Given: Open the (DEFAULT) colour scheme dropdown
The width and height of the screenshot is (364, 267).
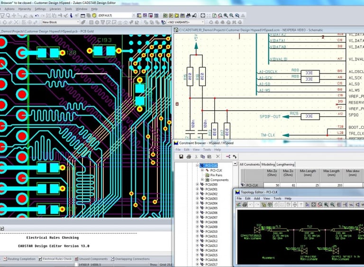Looking at the screenshot, I should pyautogui.click(x=133, y=15).
